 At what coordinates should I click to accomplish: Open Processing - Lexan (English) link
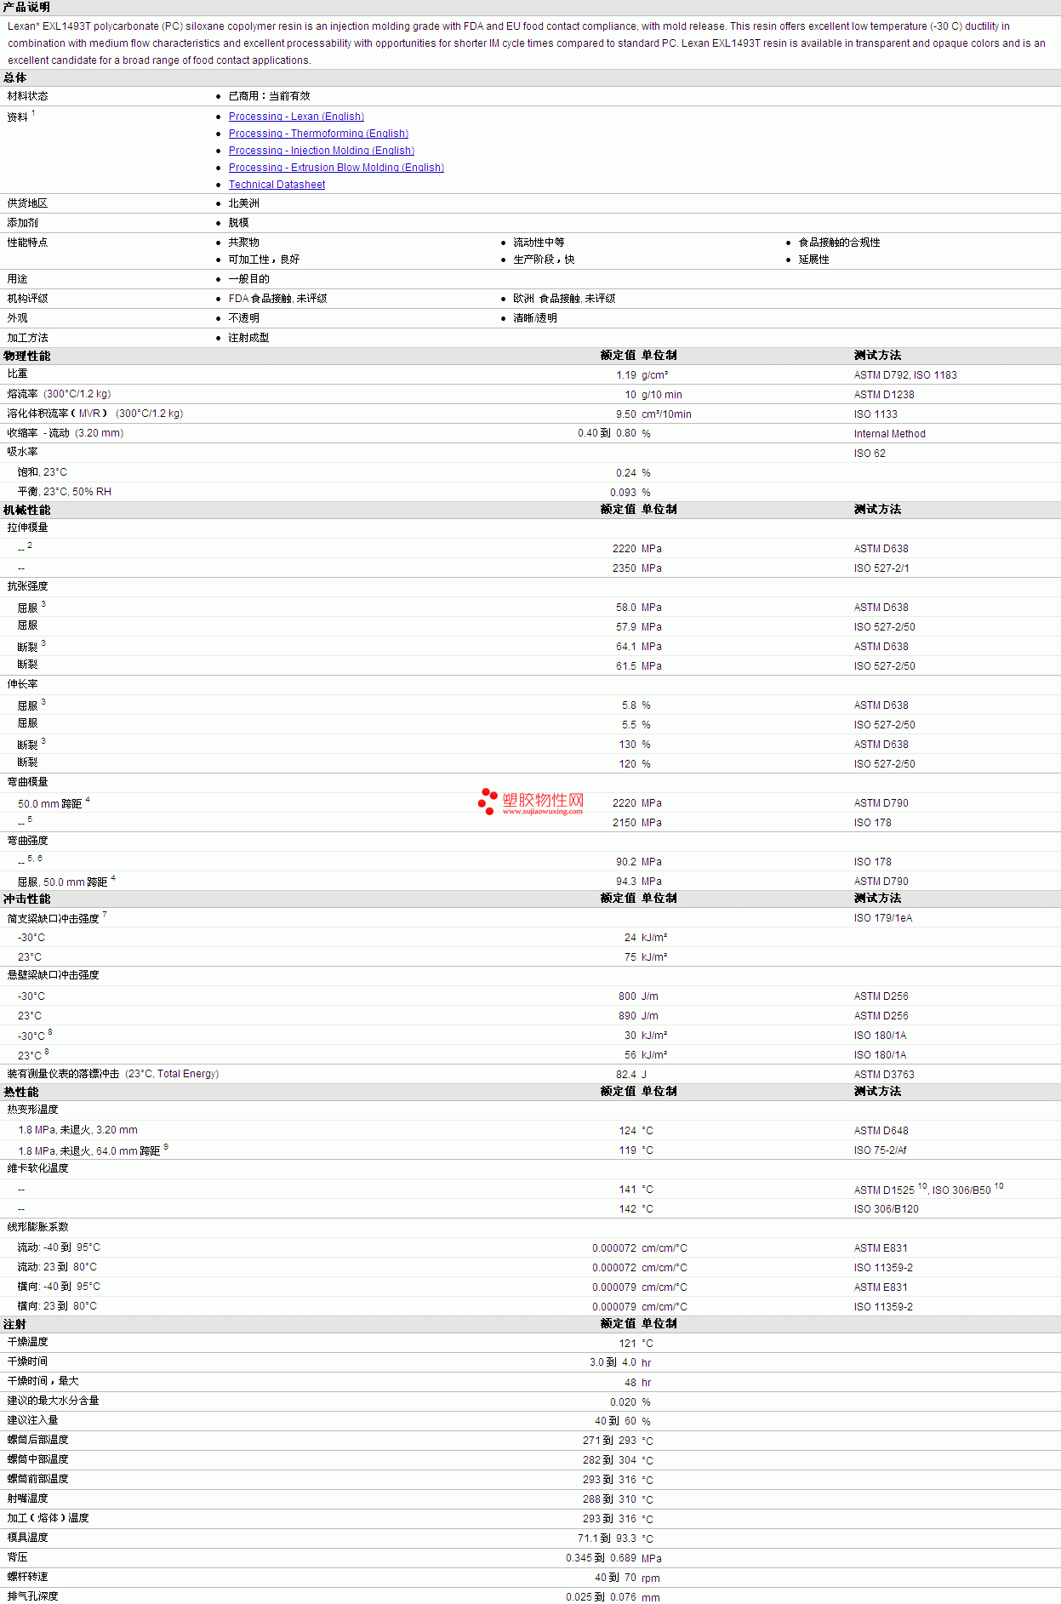(x=296, y=117)
